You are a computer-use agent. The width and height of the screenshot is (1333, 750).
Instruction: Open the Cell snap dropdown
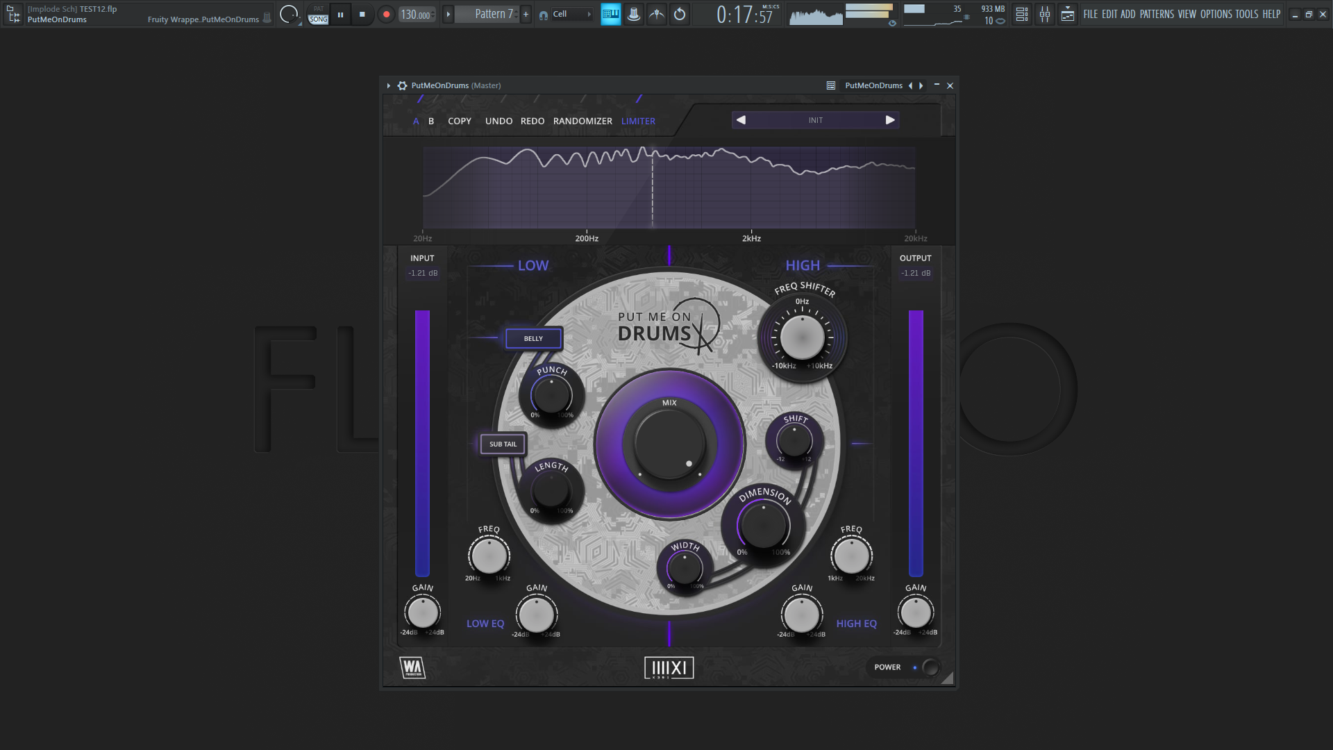pyautogui.click(x=571, y=14)
